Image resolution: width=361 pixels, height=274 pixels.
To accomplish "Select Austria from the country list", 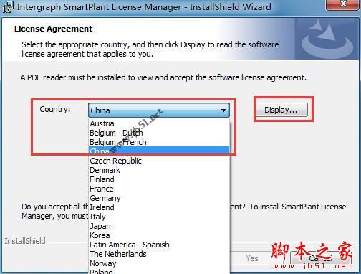I will [159, 123].
